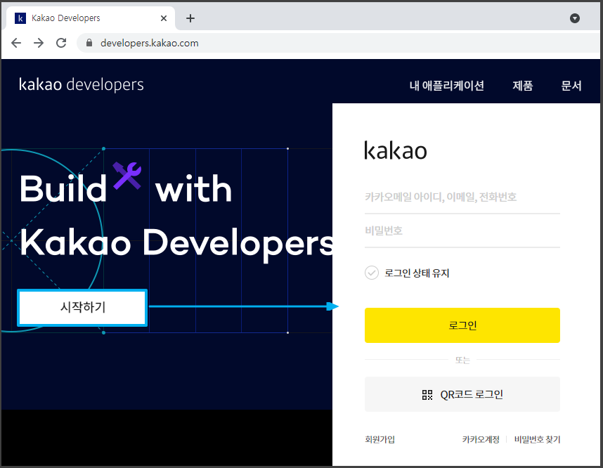Open a new browser tab
The image size is (603, 468).
(x=190, y=18)
